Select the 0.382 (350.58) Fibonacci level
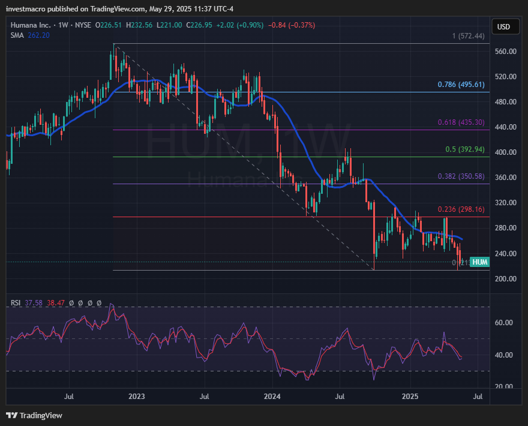Screen dimensions: 528x426 (460, 176)
